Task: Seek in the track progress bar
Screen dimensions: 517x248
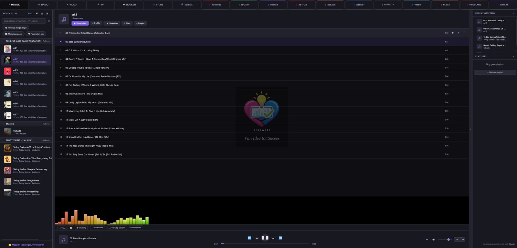Action: coord(265,244)
